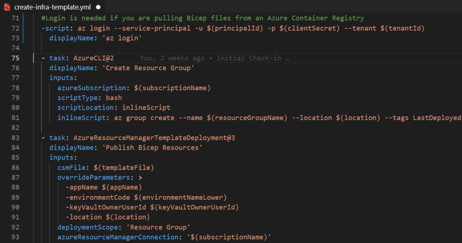Click line number 83 in the gutter
The height and width of the screenshot is (243, 462).
tap(15, 138)
